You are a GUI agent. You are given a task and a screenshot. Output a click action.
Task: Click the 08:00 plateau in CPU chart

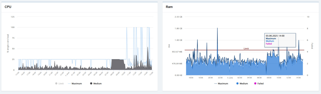(x=118, y=64)
